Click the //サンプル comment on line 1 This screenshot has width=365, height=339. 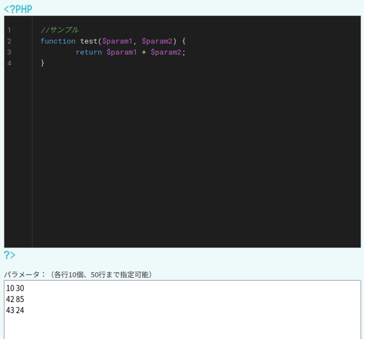[60, 30]
